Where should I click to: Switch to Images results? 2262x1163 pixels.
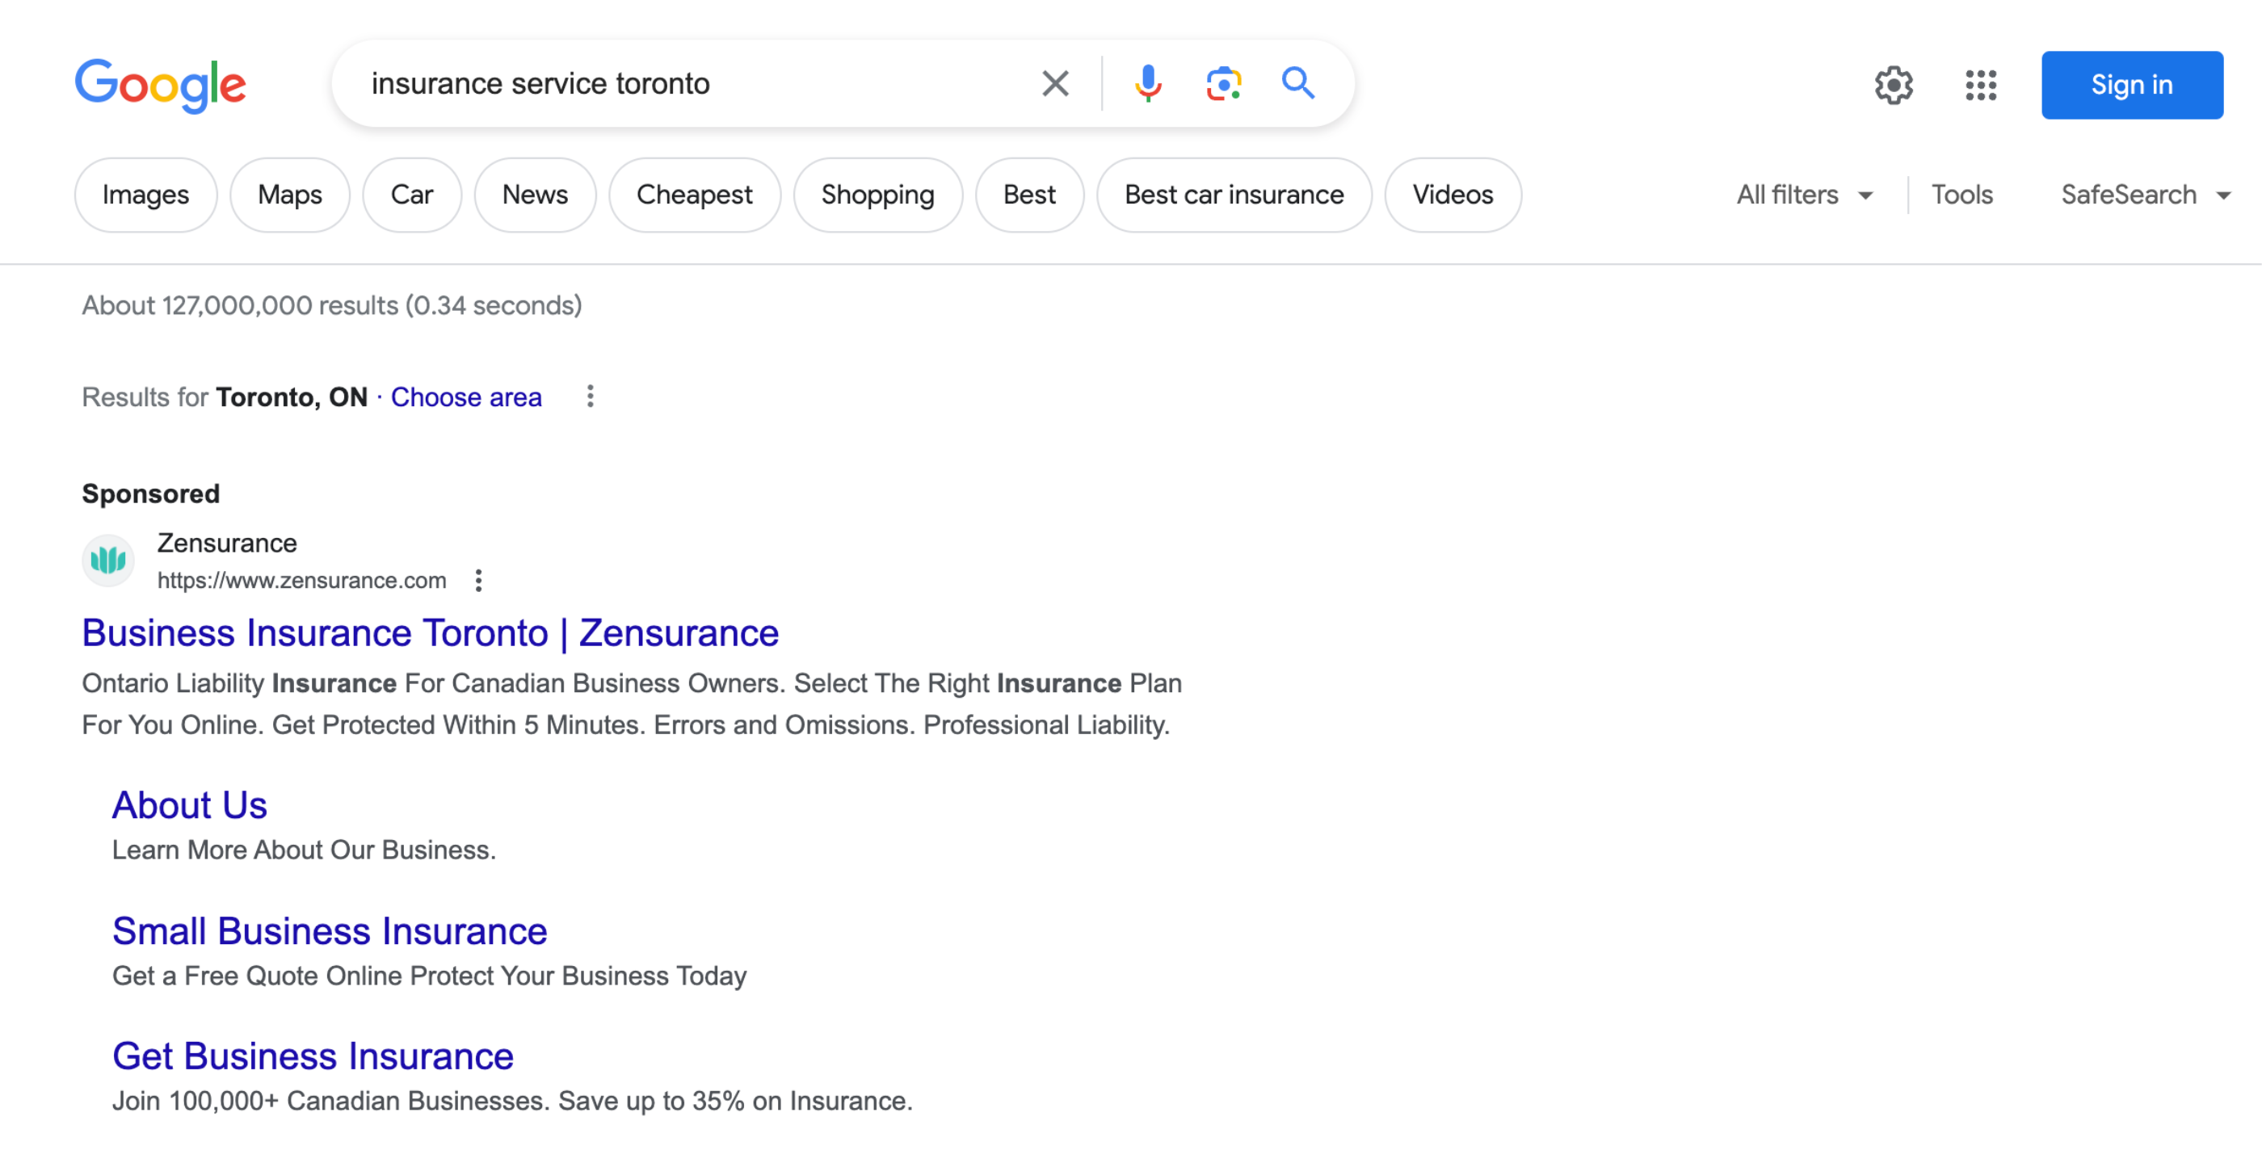pos(145,195)
